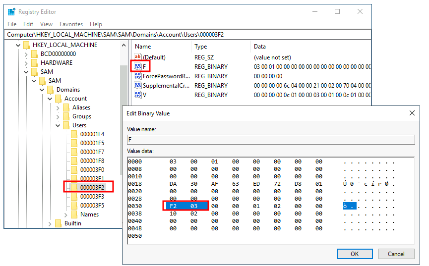
Task: Collapse the Domains tree node
Action: pyautogui.click(x=42, y=90)
